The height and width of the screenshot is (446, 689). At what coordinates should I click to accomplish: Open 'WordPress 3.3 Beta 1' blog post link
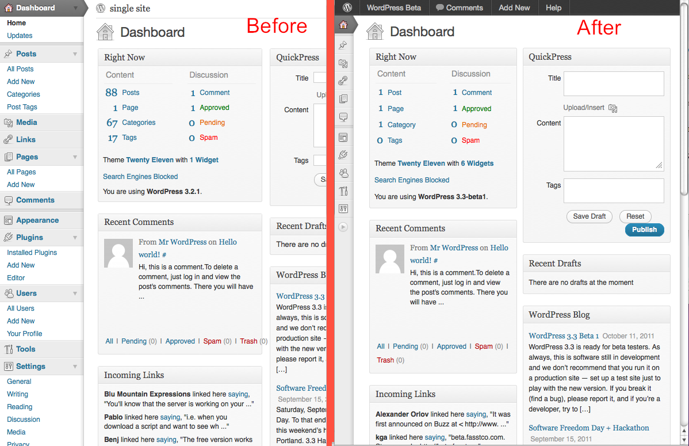(564, 336)
